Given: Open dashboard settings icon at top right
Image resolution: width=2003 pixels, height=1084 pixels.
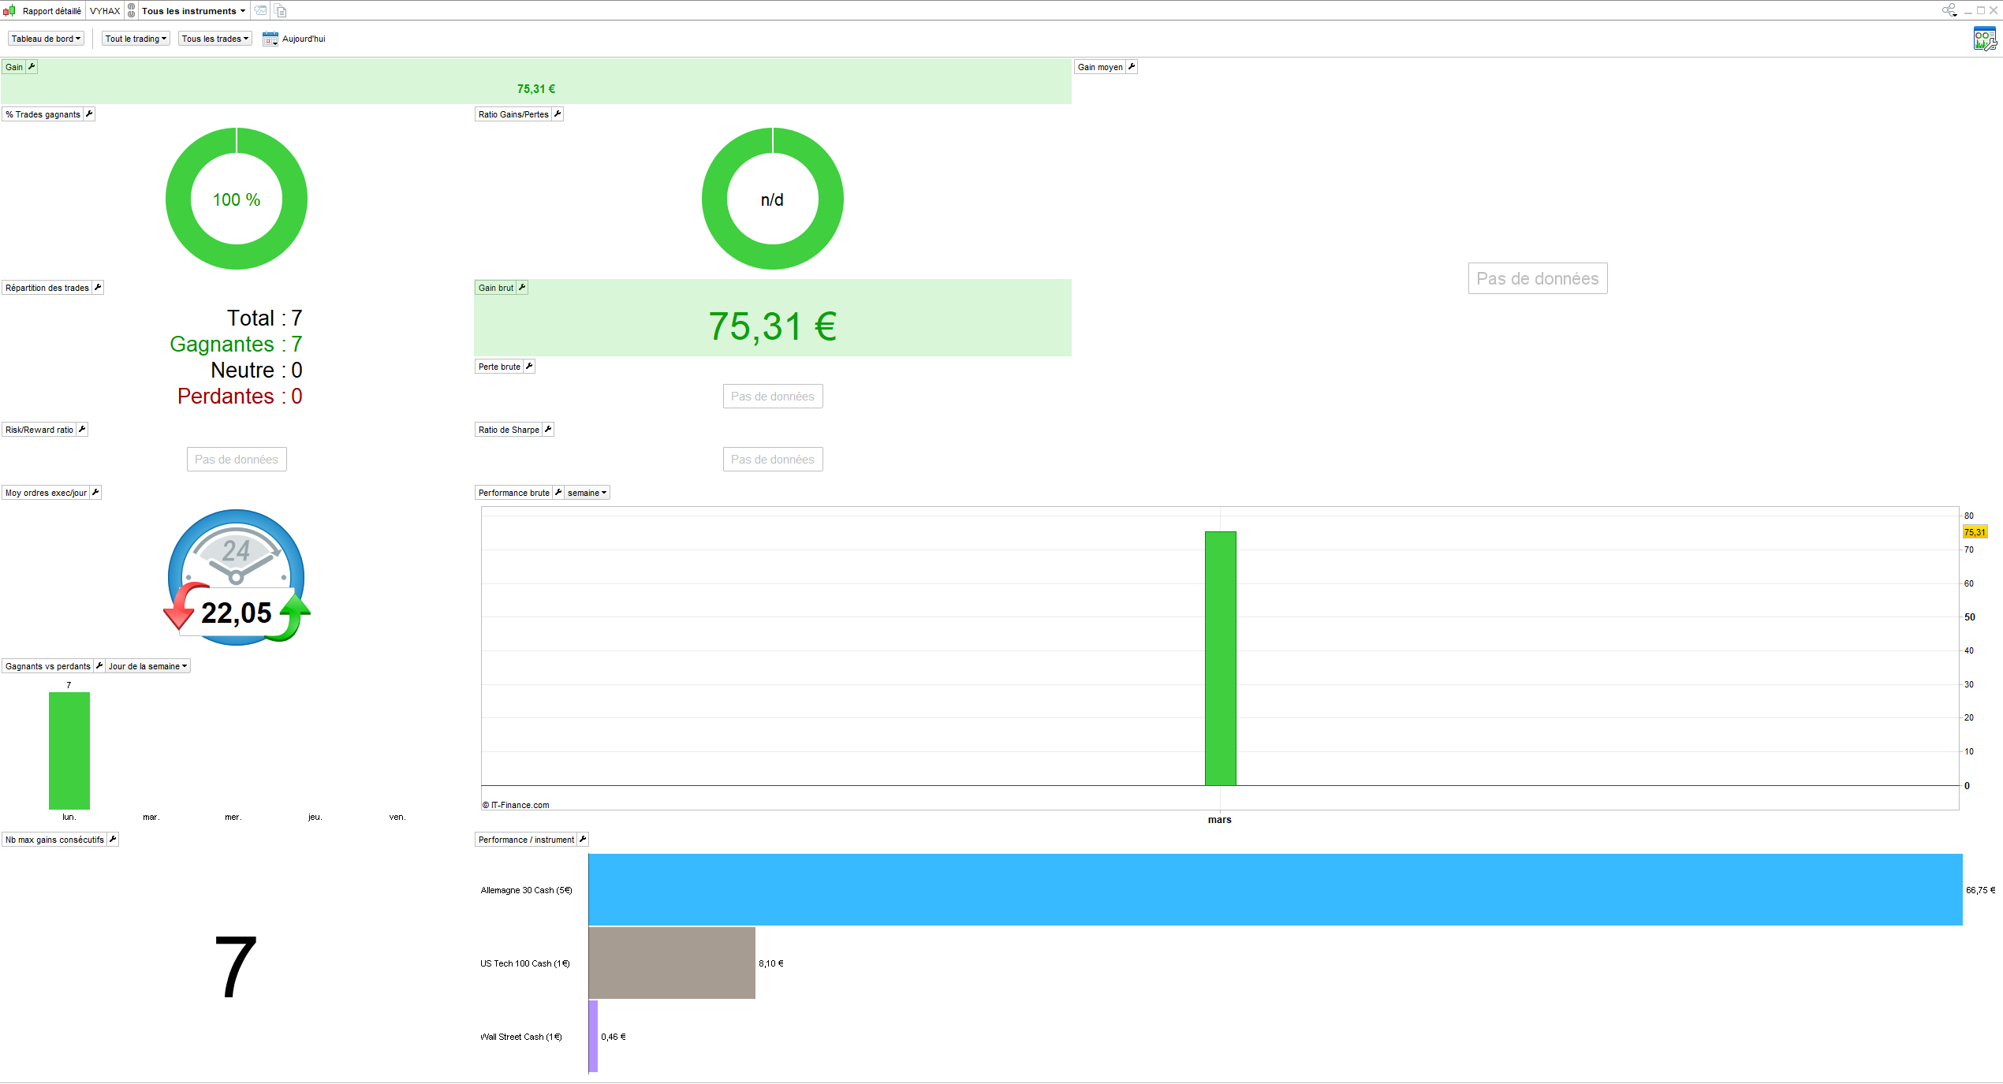Looking at the screenshot, I should [x=1984, y=39].
